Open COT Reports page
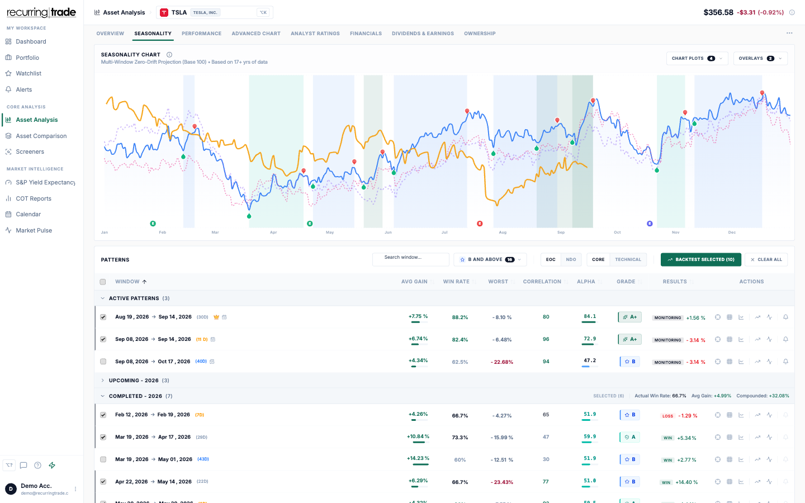 34,198
